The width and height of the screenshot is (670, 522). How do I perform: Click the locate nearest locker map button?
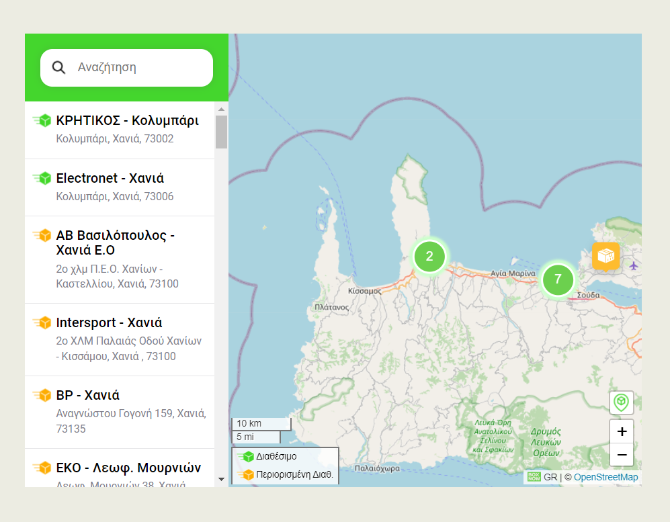(622, 402)
